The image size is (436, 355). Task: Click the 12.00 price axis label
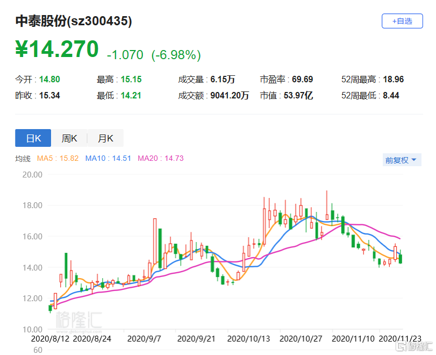click(32, 299)
